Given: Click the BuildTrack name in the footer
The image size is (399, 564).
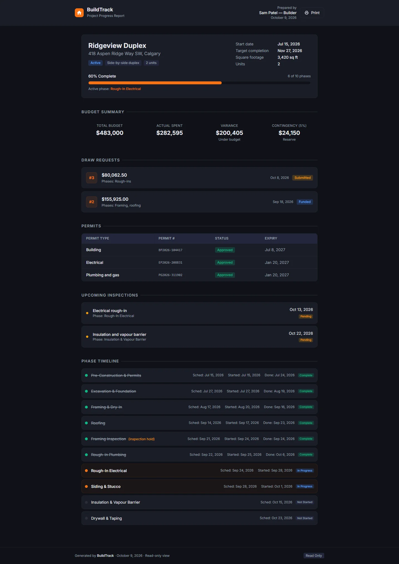Looking at the screenshot, I should [105, 556].
